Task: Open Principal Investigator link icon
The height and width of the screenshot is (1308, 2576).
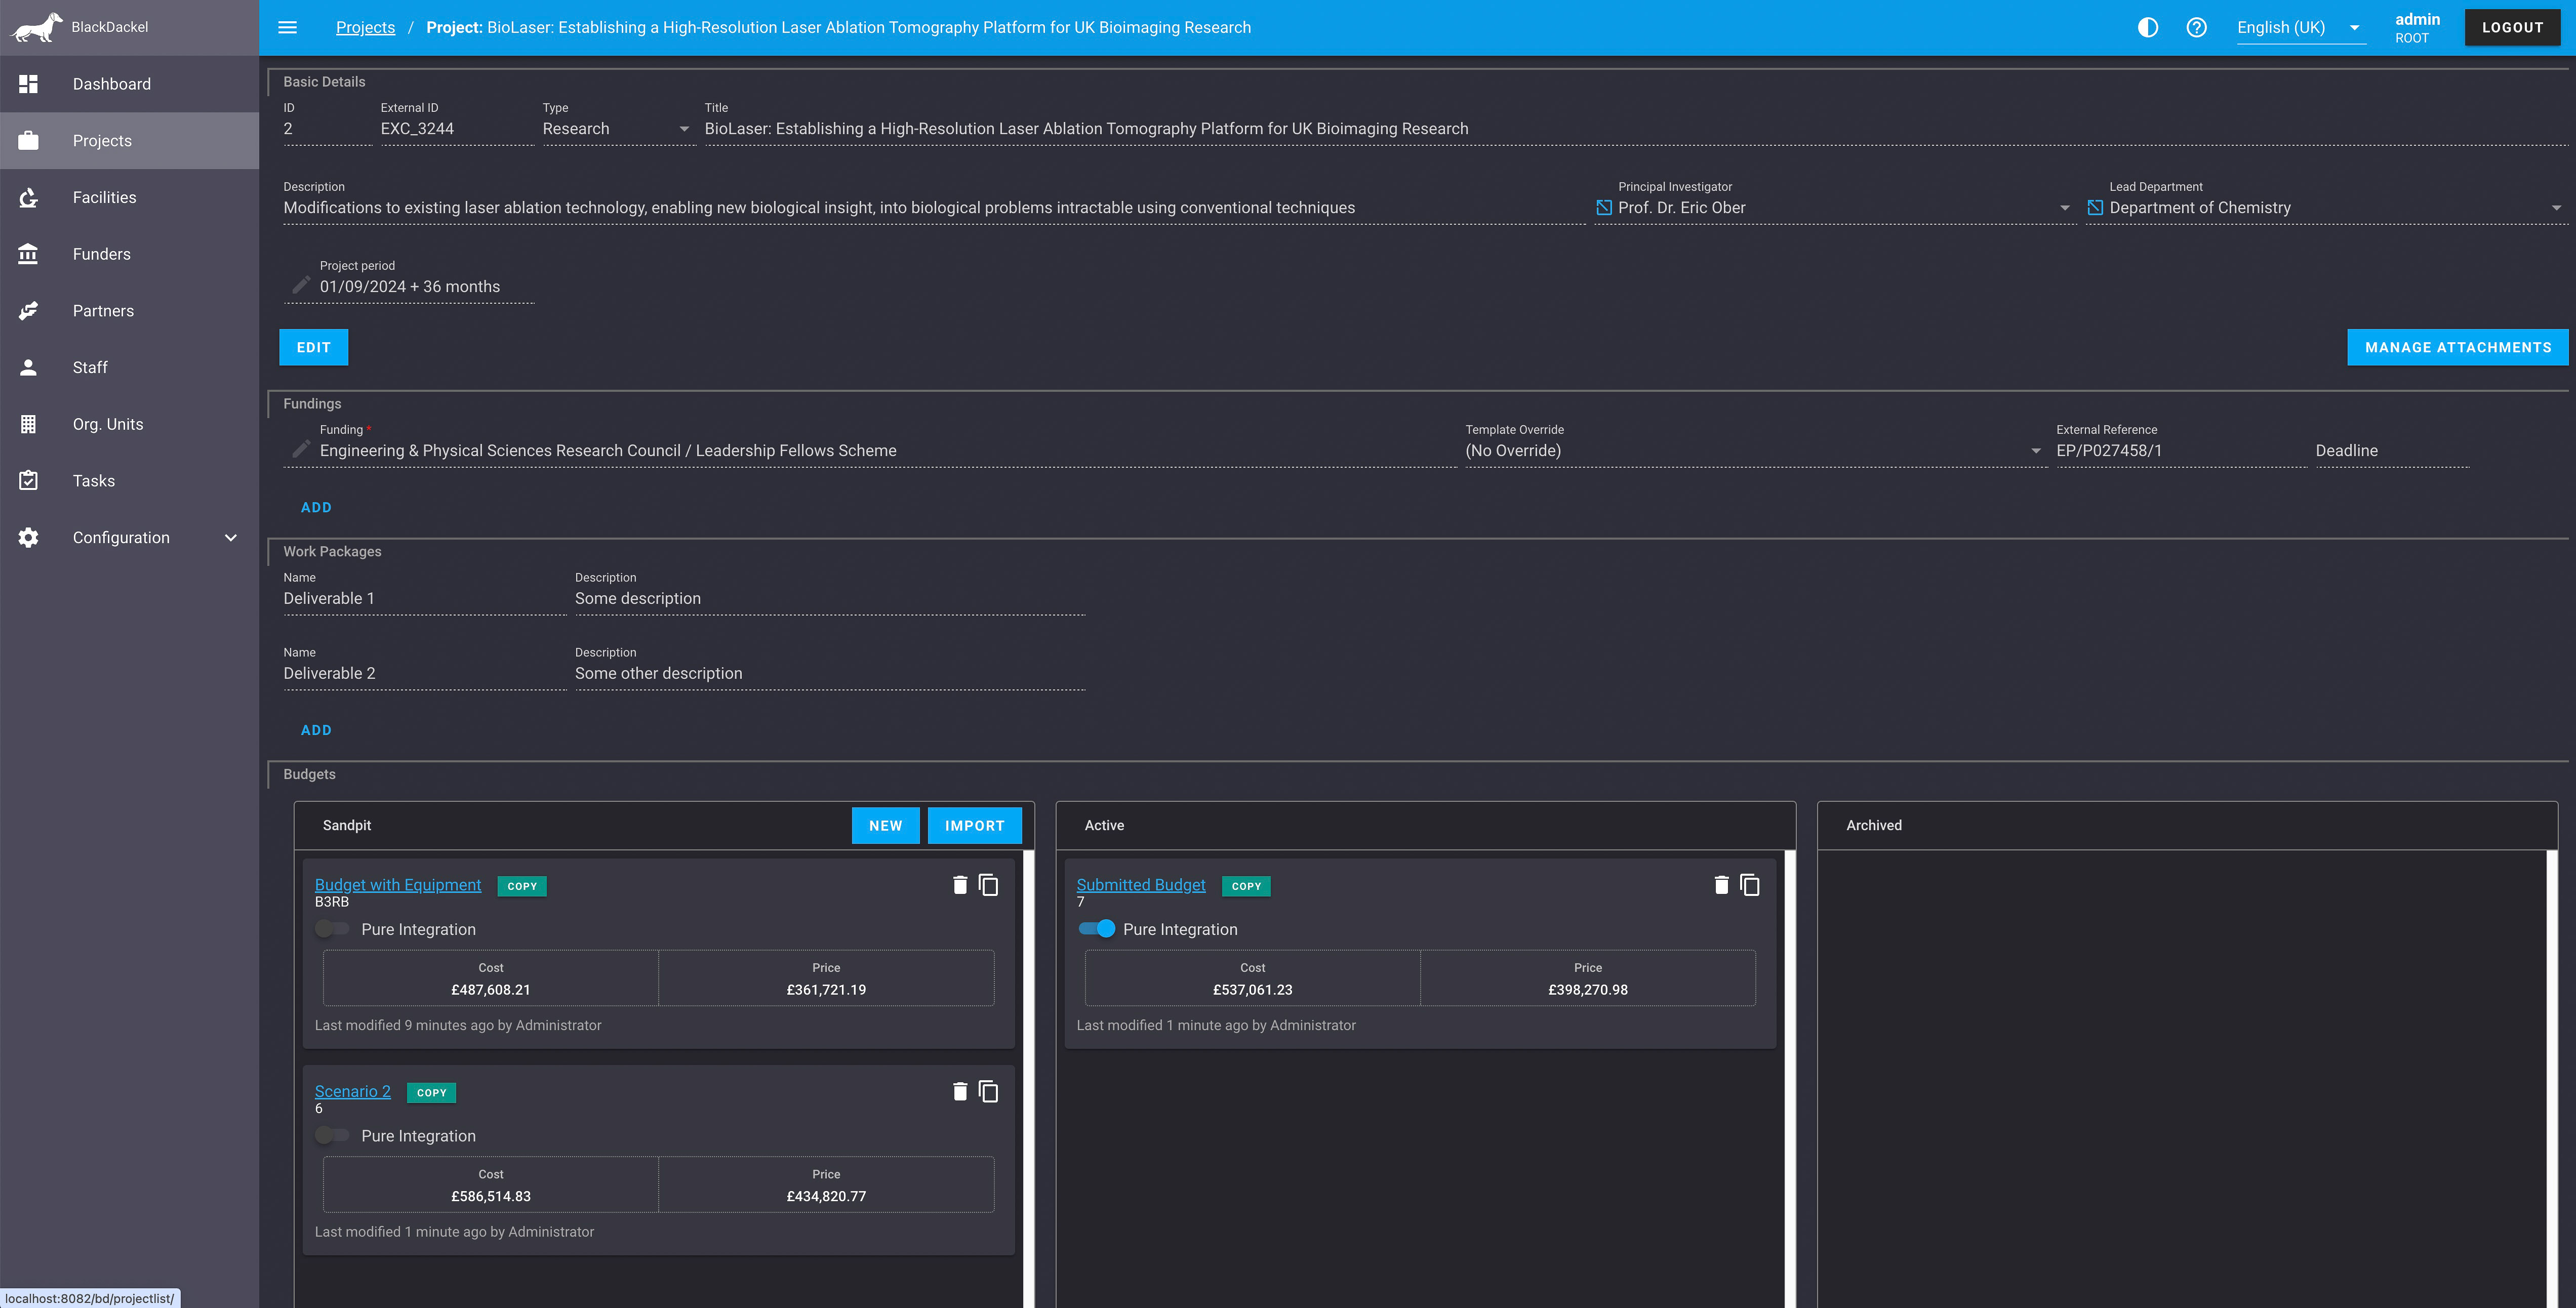Action: pos(1603,207)
